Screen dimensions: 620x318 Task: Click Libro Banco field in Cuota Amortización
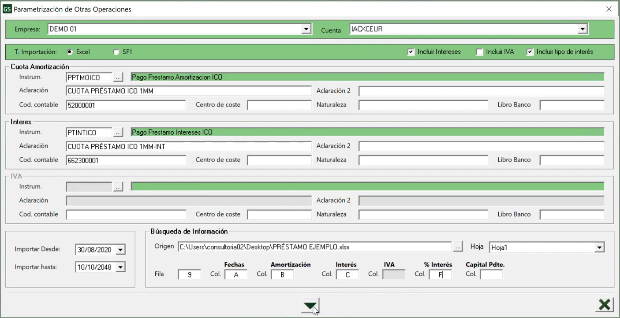(572, 105)
